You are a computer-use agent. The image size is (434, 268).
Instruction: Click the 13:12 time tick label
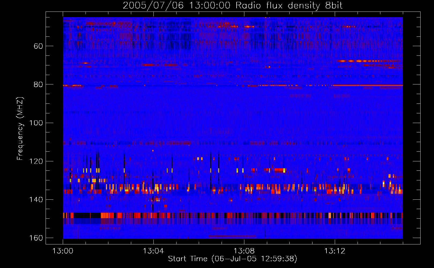click(x=335, y=251)
